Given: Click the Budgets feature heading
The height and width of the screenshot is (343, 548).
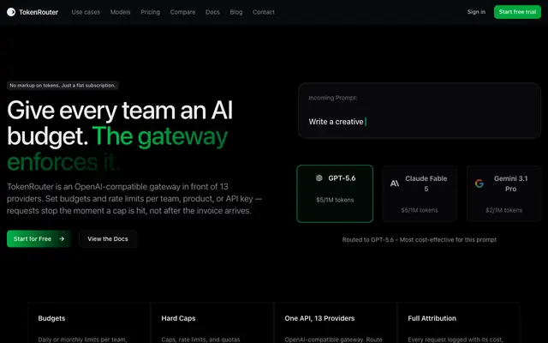Looking at the screenshot, I should [51, 318].
